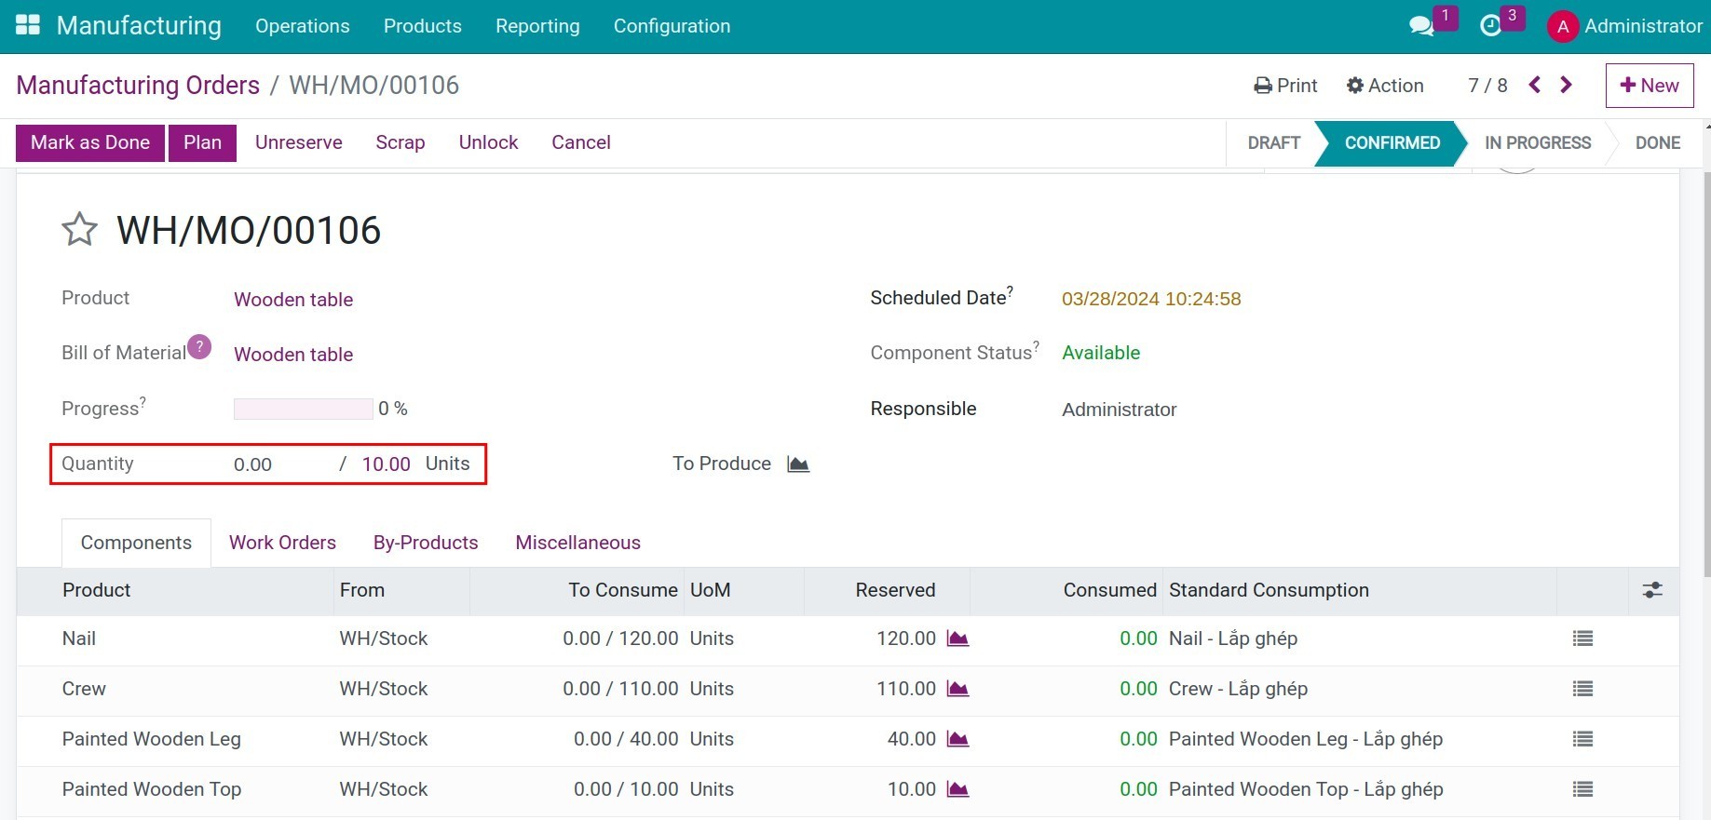1711x820 pixels.
Task: Open forecast chart for Painted Wooden Leg
Action: tap(957, 739)
